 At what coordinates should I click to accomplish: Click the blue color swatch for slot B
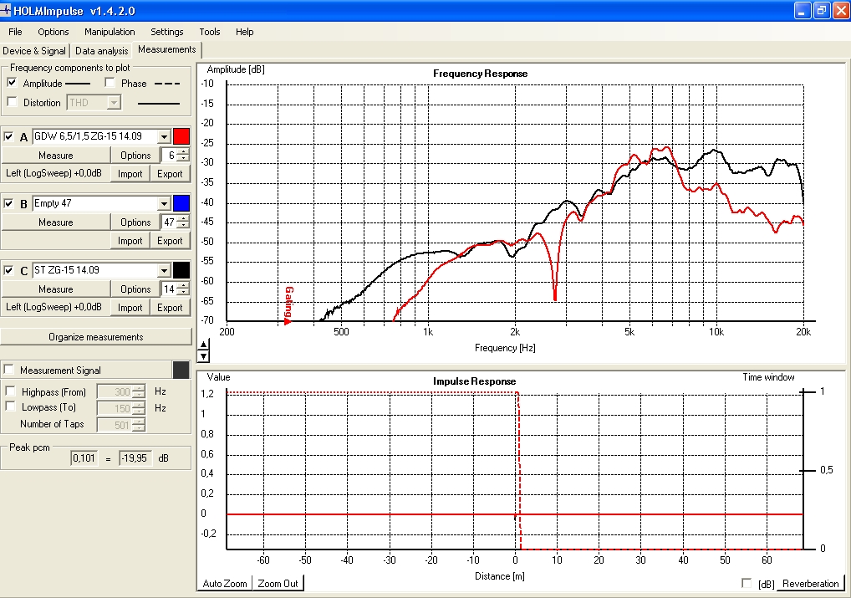click(181, 203)
